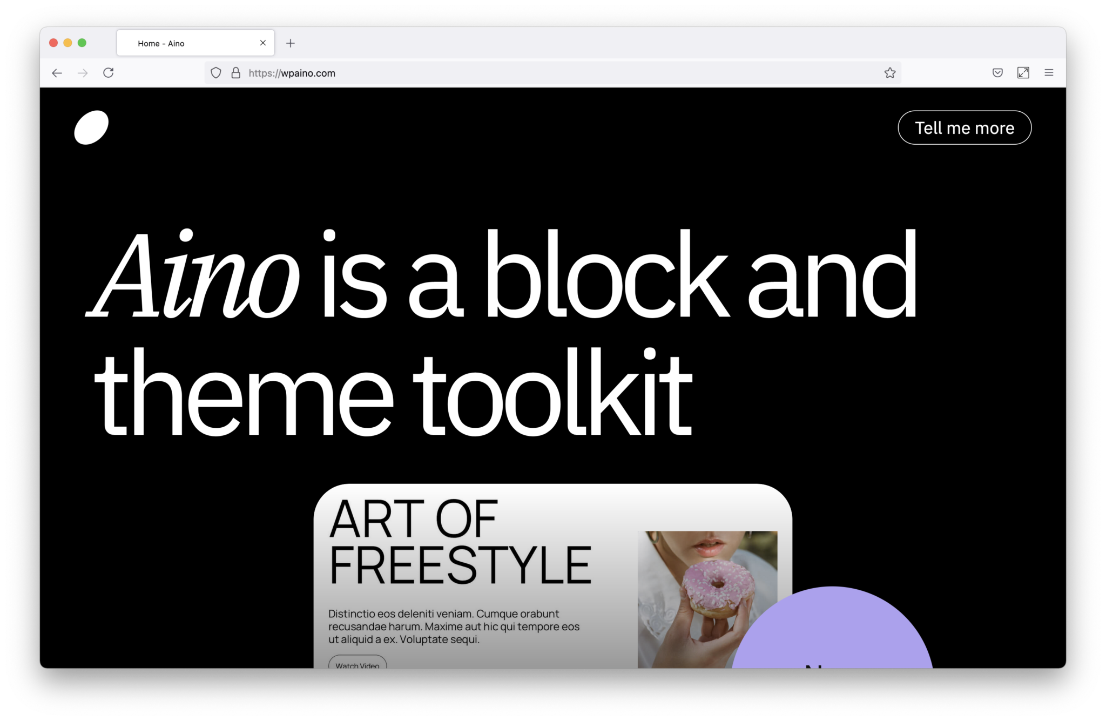This screenshot has width=1106, height=721.
Task: Go back with the browser back arrow
Action: [57, 73]
